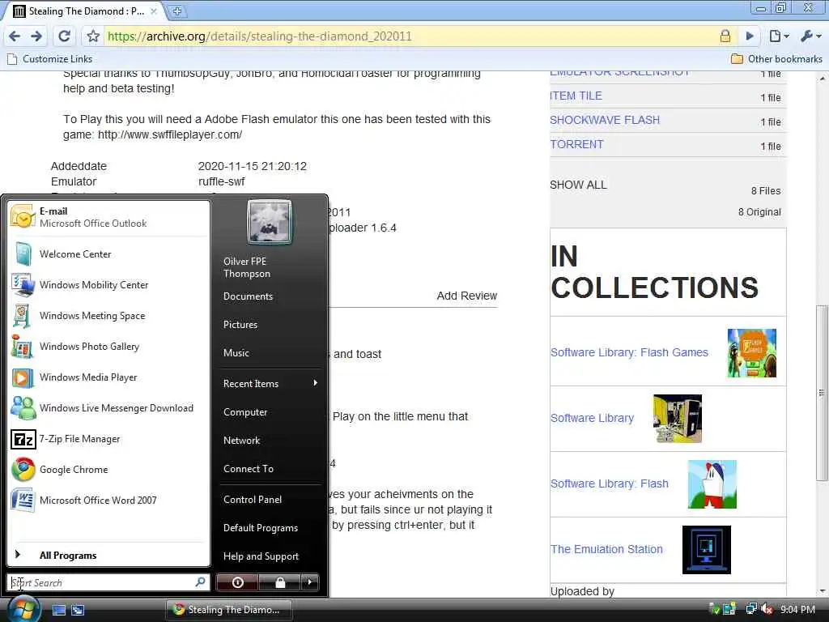Click the Start Search magnifier icon
829x622 pixels.
[201, 582]
